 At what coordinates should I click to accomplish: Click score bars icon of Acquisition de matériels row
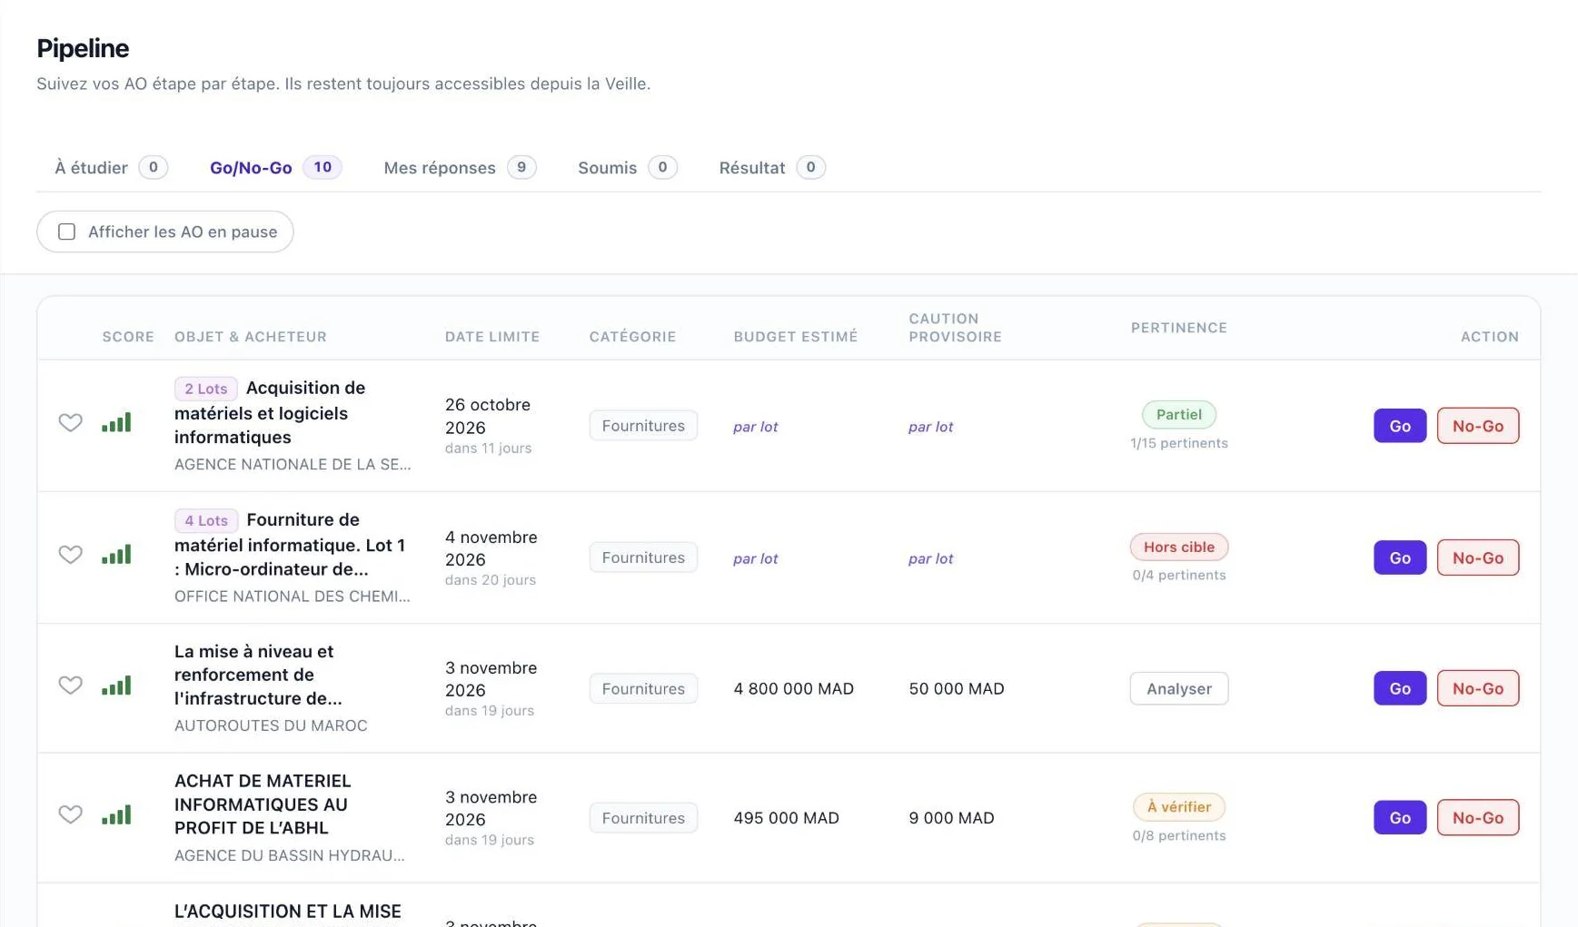(x=116, y=422)
